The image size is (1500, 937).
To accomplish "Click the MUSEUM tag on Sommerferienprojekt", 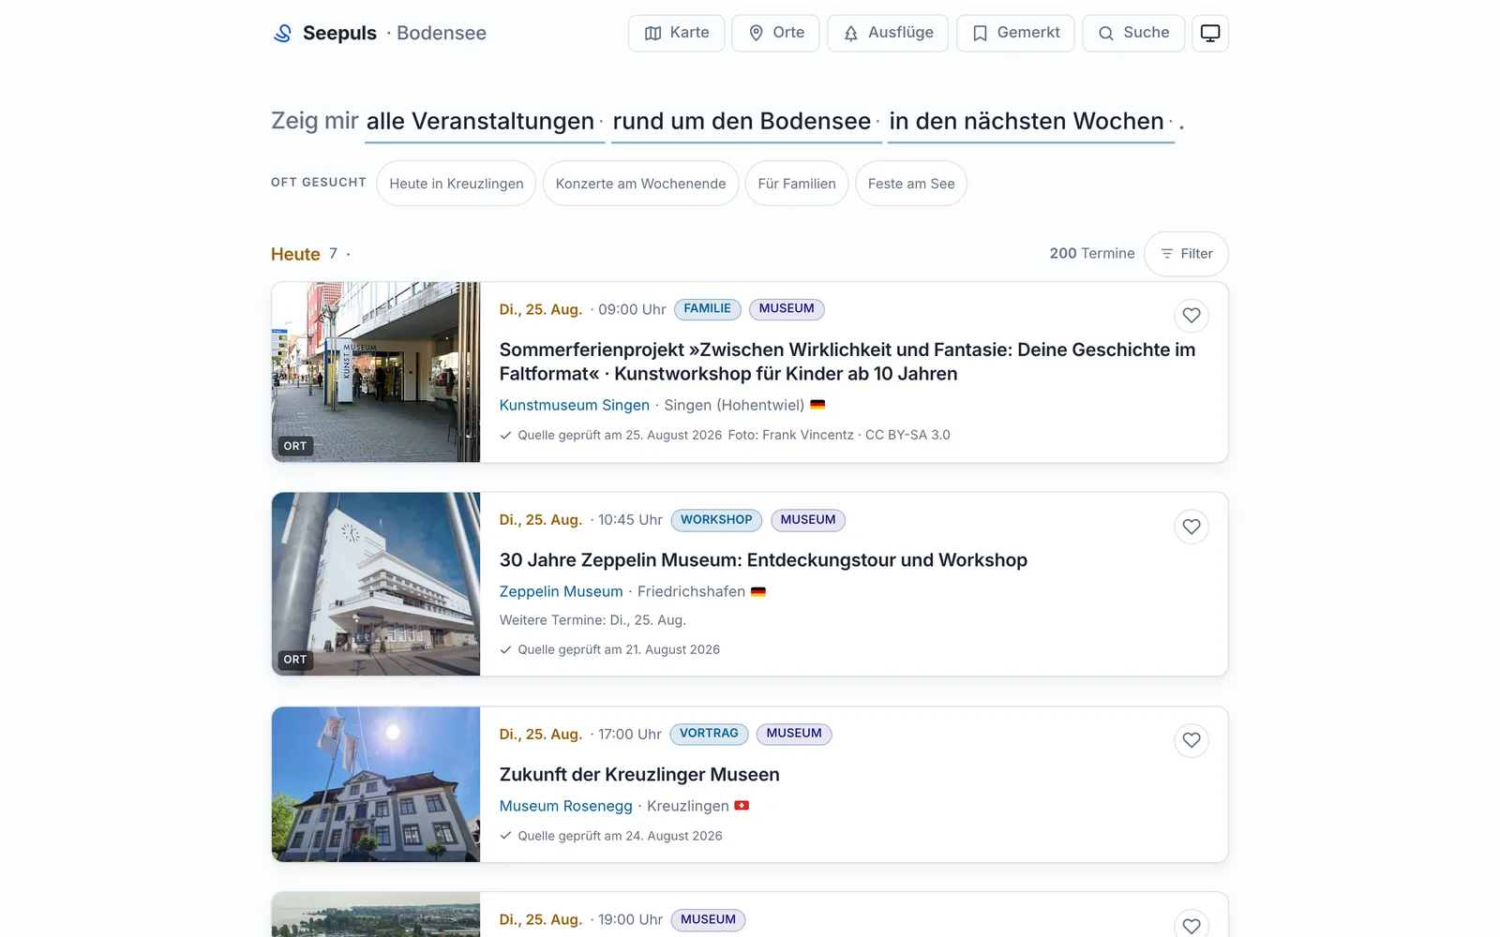I will (x=787, y=309).
